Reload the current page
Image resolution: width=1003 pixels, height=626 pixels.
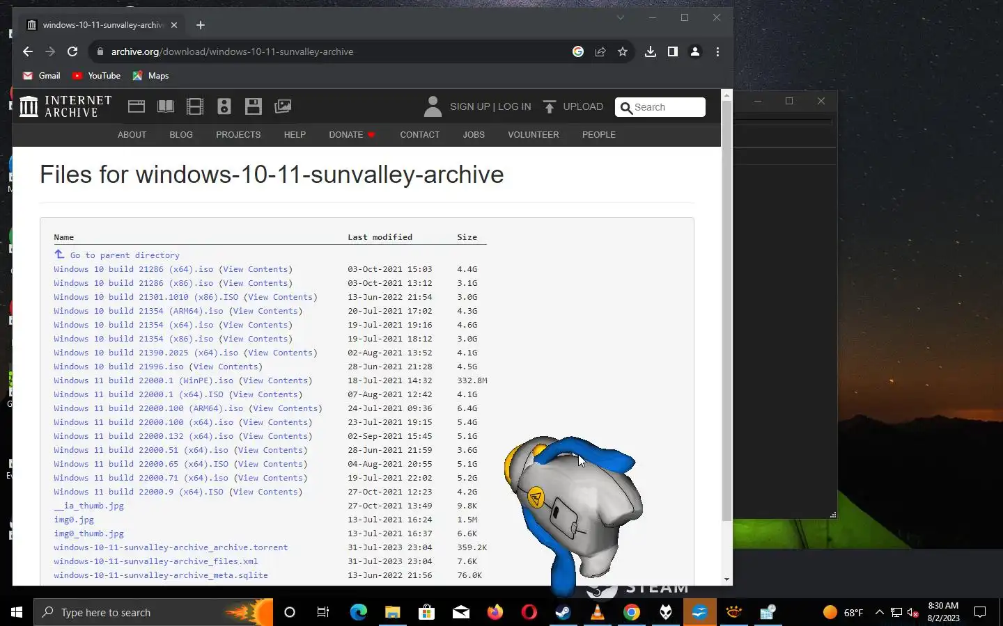tap(72, 51)
